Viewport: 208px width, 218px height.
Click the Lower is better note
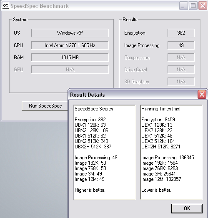[156, 190]
